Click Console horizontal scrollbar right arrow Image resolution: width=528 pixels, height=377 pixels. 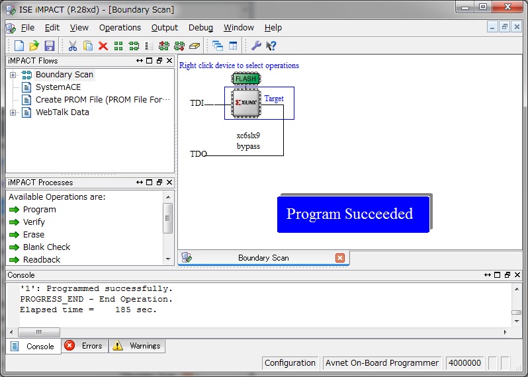[x=505, y=332]
